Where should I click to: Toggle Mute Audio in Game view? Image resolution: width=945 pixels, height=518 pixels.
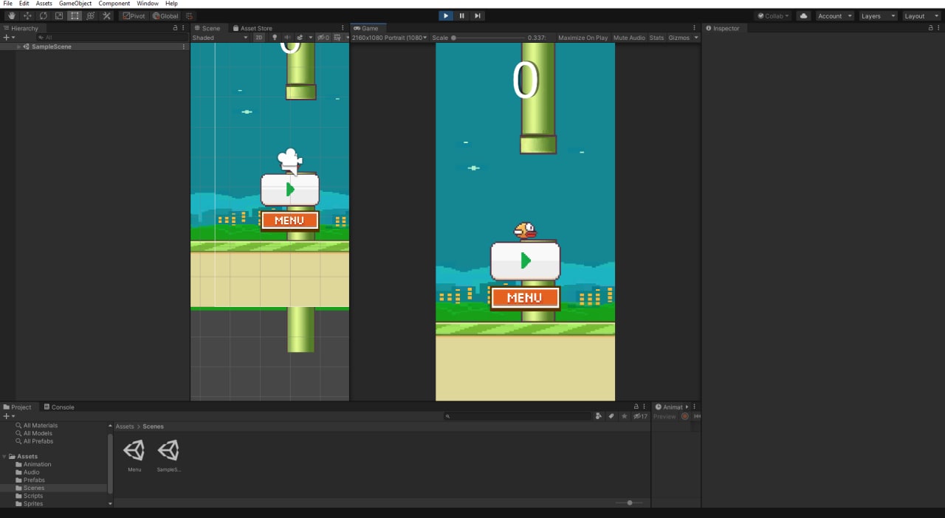629,38
